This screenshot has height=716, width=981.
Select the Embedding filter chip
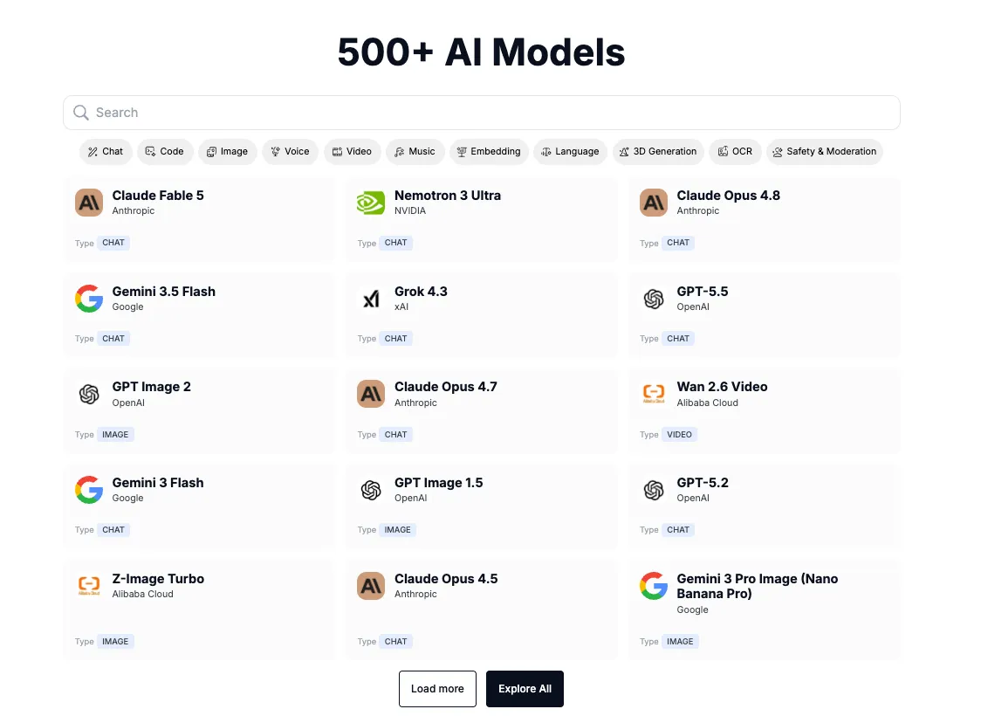pos(490,151)
